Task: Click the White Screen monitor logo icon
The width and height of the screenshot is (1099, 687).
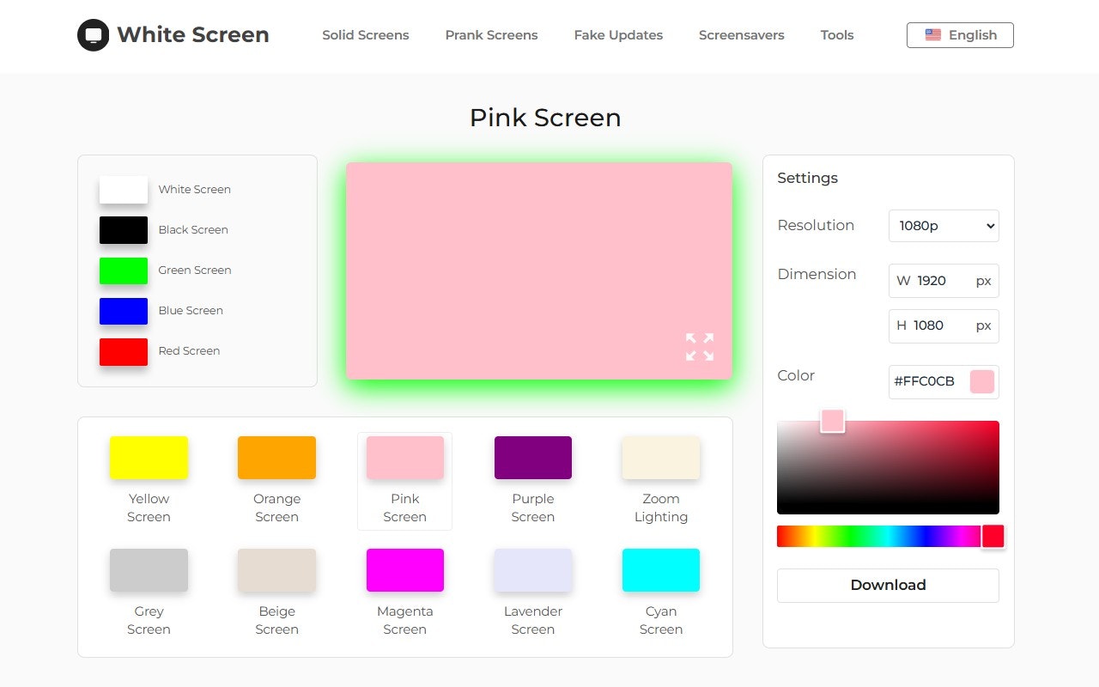Action: tap(94, 35)
